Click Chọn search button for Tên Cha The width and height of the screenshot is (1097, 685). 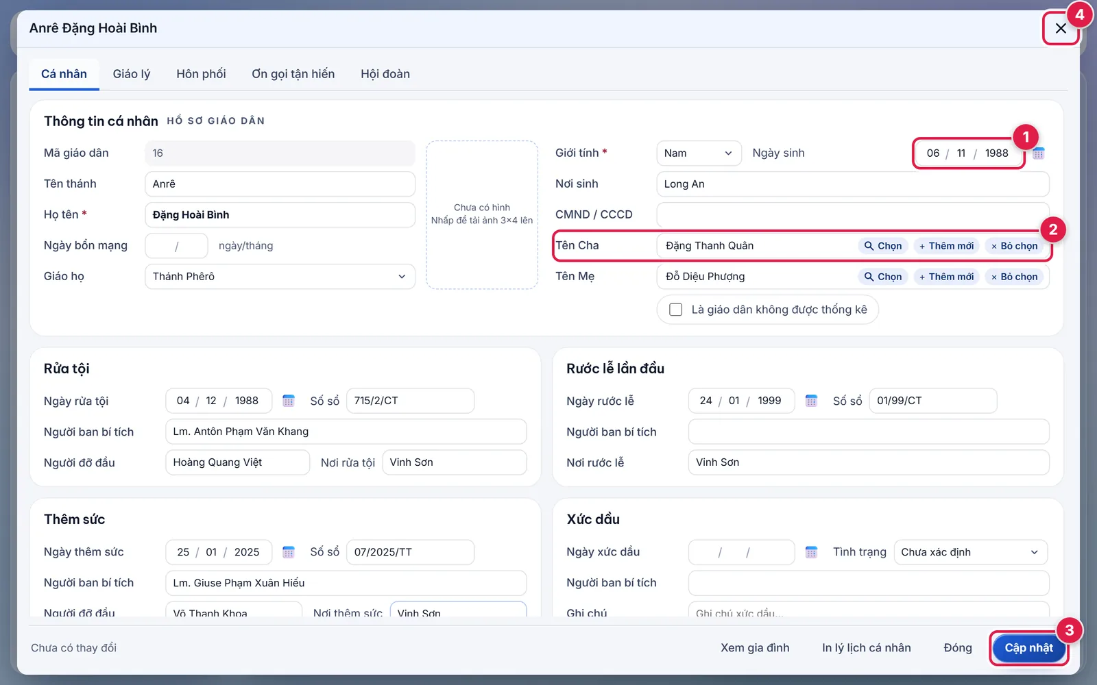(x=883, y=246)
